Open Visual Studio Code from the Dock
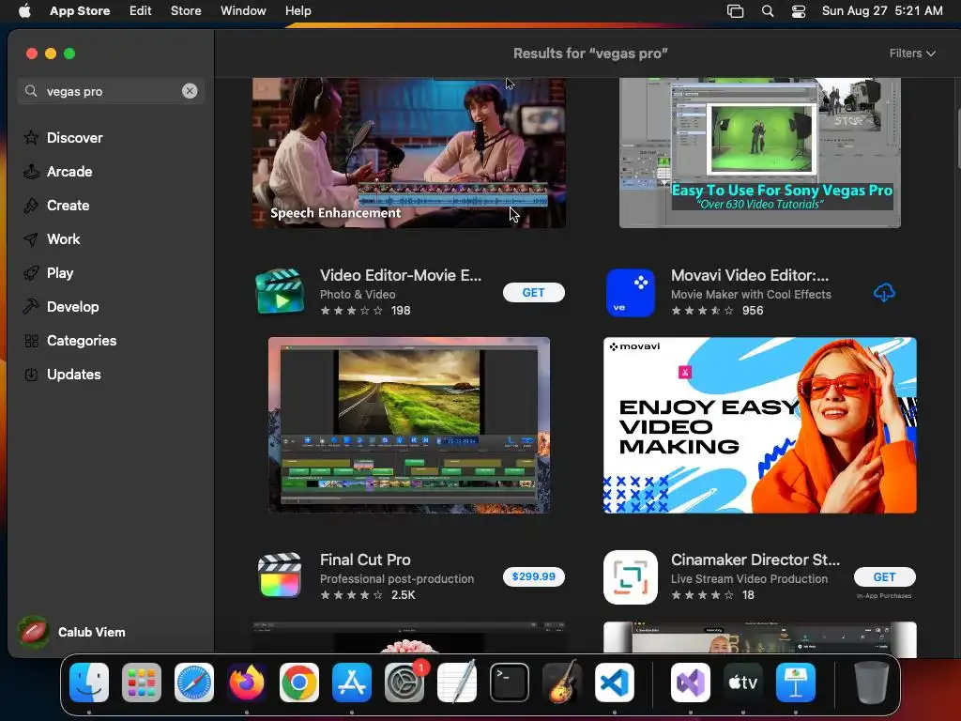Screen dimensions: 961x721 tap(615, 683)
